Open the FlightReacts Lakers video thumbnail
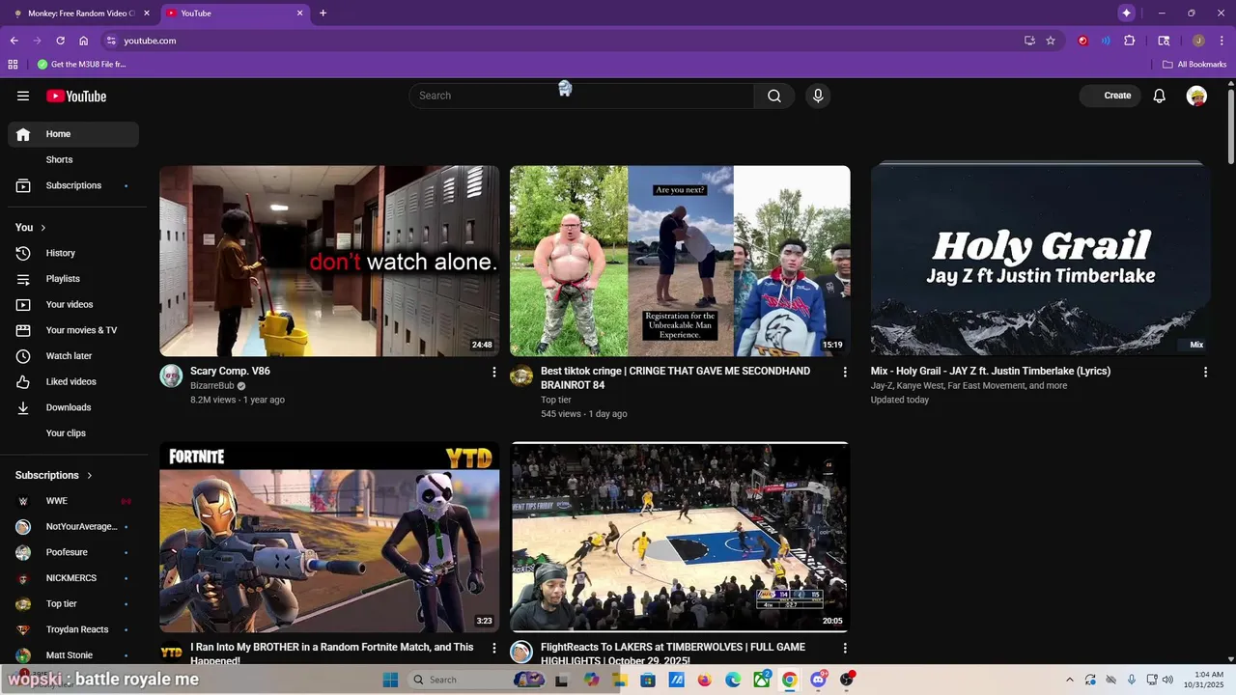The image size is (1236, 695). click(x=680, y=538)
